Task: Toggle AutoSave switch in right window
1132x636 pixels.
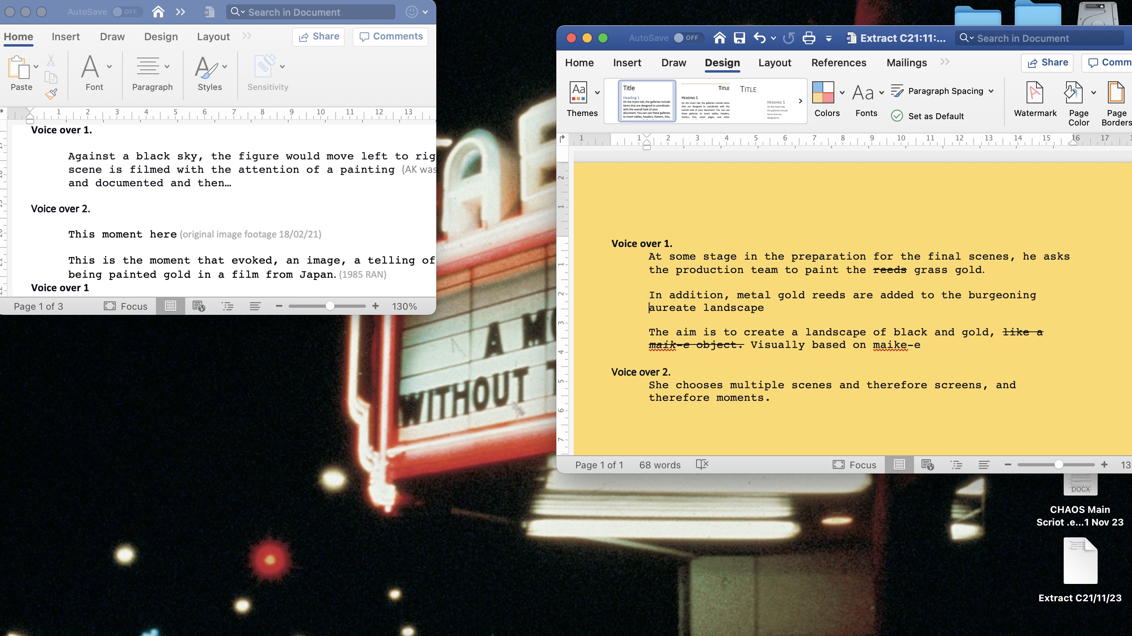Action: (686, 38)
